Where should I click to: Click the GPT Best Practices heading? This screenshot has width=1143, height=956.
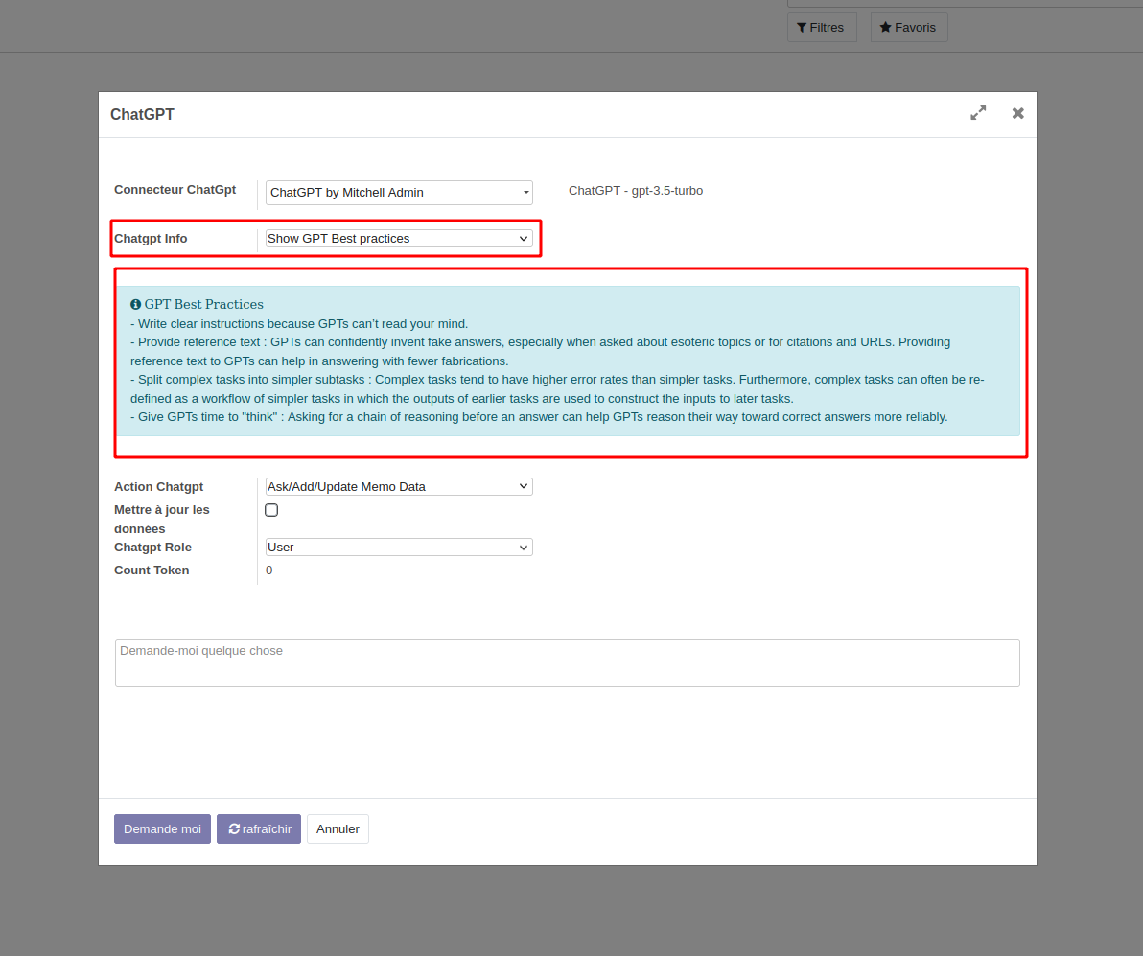coord(204,305)
